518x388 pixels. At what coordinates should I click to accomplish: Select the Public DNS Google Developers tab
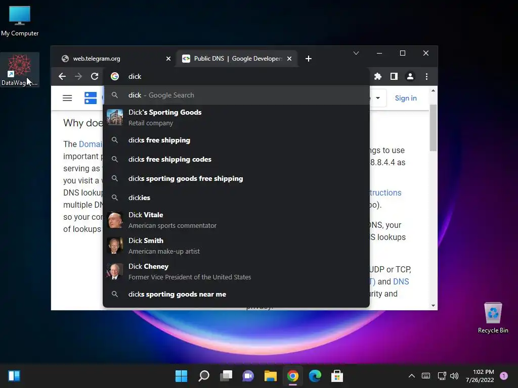237,59
